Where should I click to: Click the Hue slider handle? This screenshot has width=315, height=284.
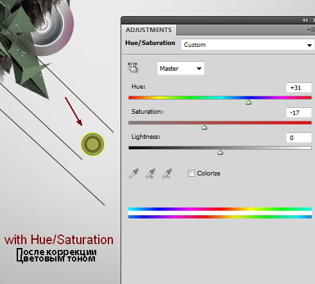tap(248, 102)
